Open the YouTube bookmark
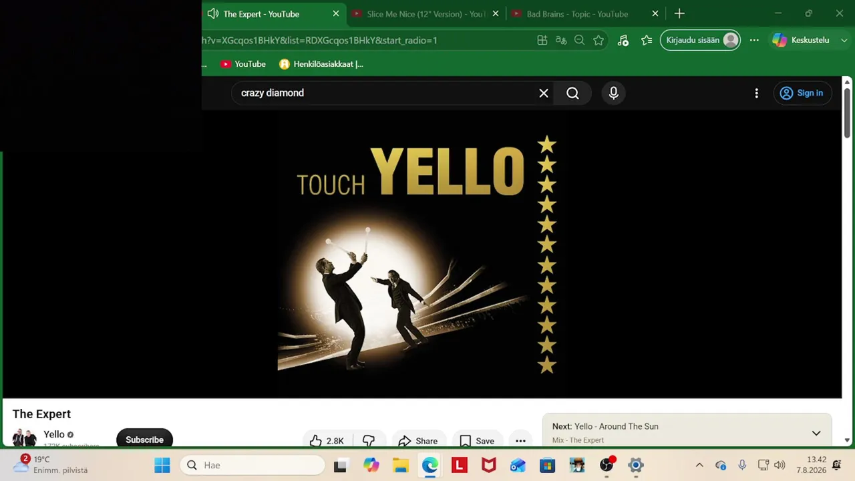The height and width of the screenshot is (481, 855). [x=243, y=64]
